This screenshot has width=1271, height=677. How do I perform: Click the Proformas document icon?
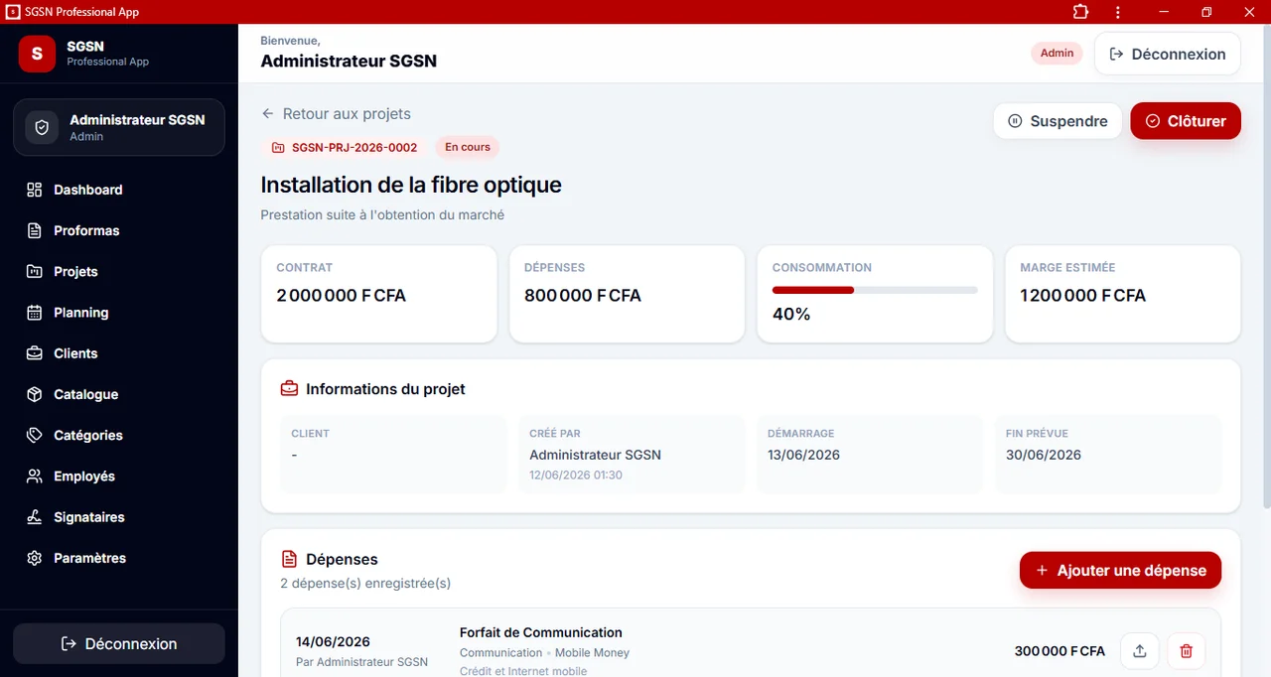[35, 230]
